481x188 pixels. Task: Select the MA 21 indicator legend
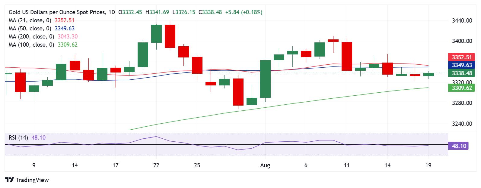[x=42, y=20]
